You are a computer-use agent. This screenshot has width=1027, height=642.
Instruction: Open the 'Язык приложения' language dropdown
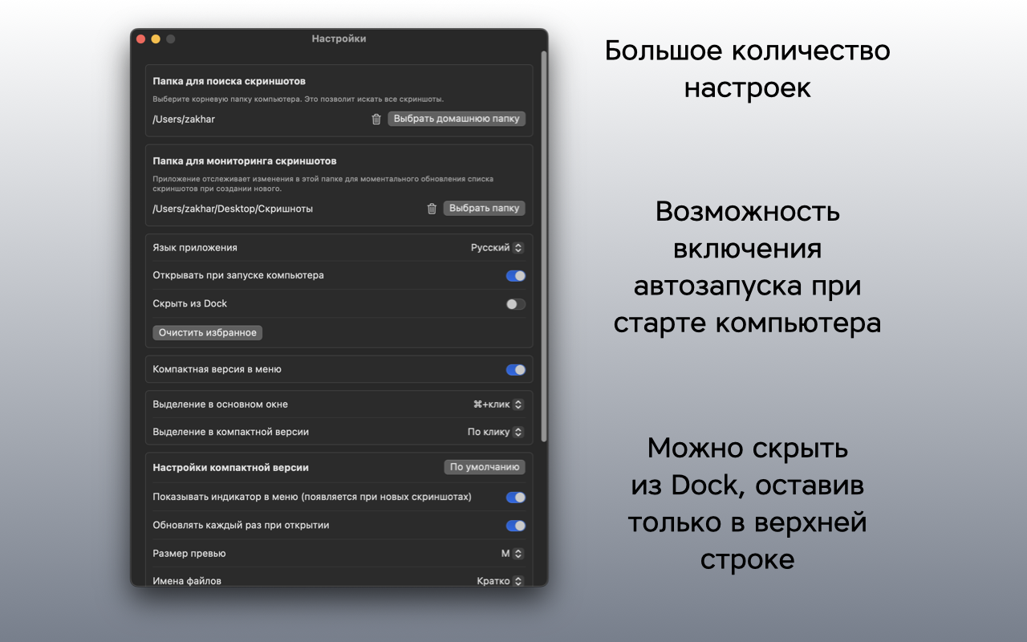coord(497,248)
